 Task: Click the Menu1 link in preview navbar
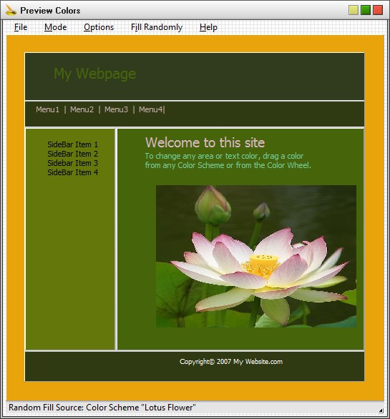pyautogui.click(x=48, y=109)
